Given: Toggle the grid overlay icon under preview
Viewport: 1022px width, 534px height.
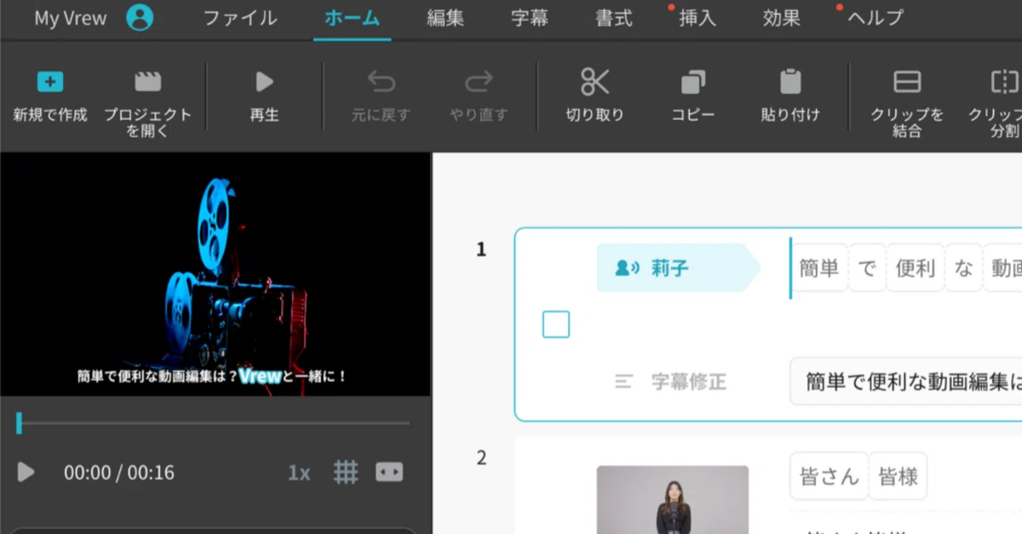Looking at the screenshot, I should 346,472.
